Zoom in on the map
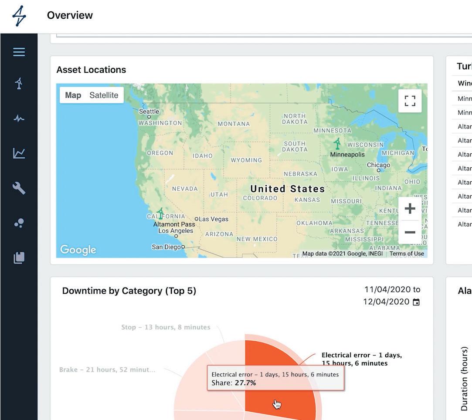The image size is (472, 420). pyautogui.click(x=410, y=209)
